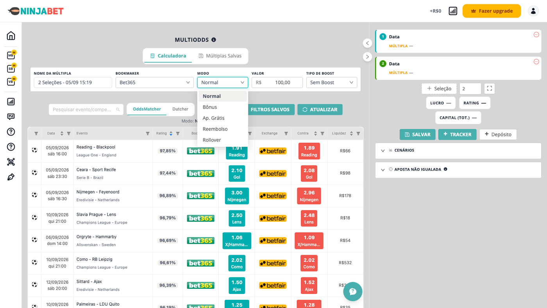Click the Valor amount field
This screenshot has width=547, height=308.
coord(277,82)
